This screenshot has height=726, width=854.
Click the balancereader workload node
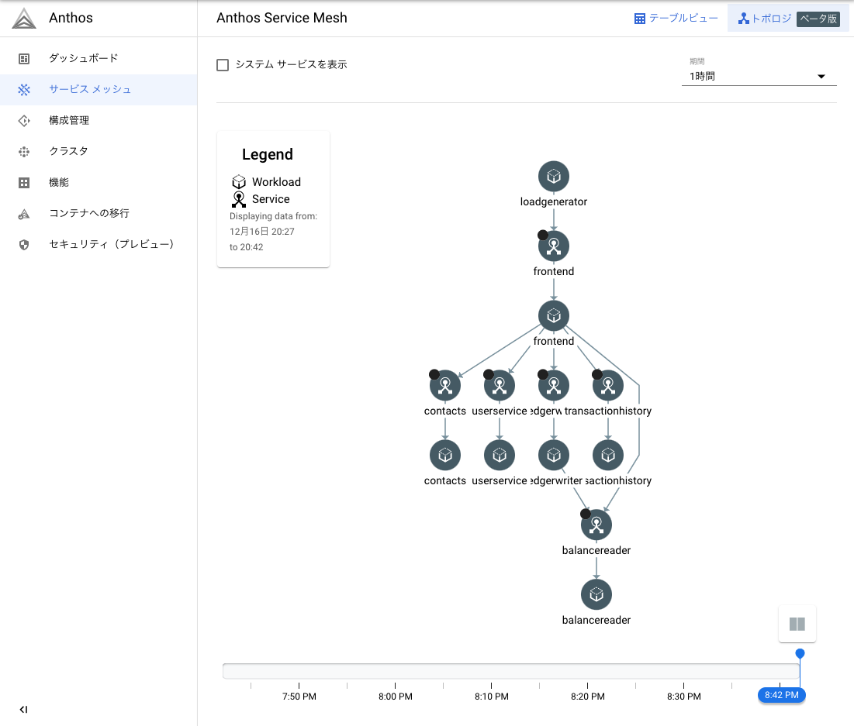[x=596, y=594]
